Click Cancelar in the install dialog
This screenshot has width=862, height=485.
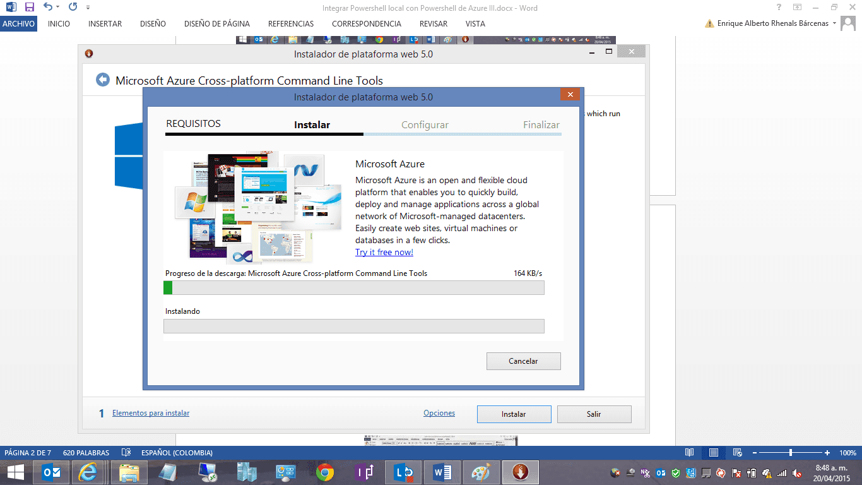[523, 361]
